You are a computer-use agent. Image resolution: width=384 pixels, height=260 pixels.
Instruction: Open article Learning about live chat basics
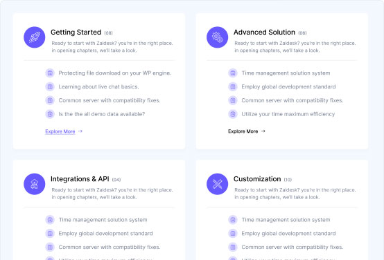(x=98, y=86)
